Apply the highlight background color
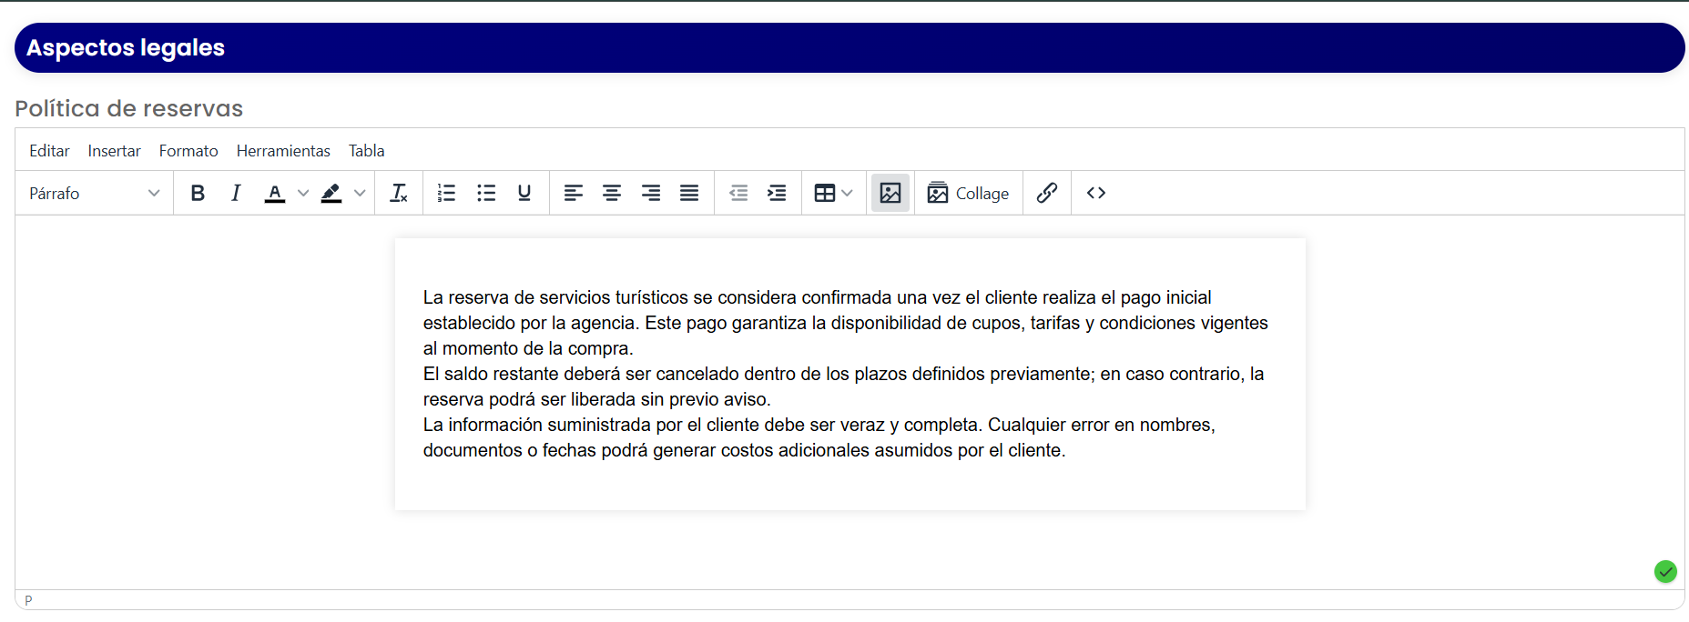 coord(331,193)
